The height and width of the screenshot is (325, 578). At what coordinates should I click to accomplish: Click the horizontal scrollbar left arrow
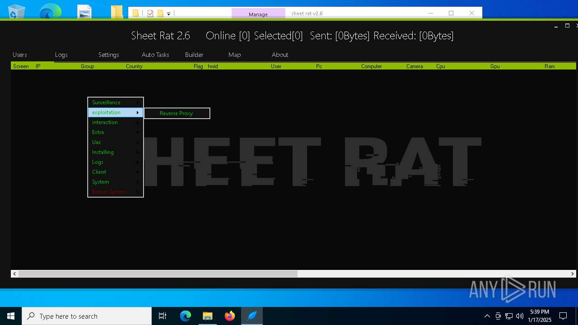[14, 274]
